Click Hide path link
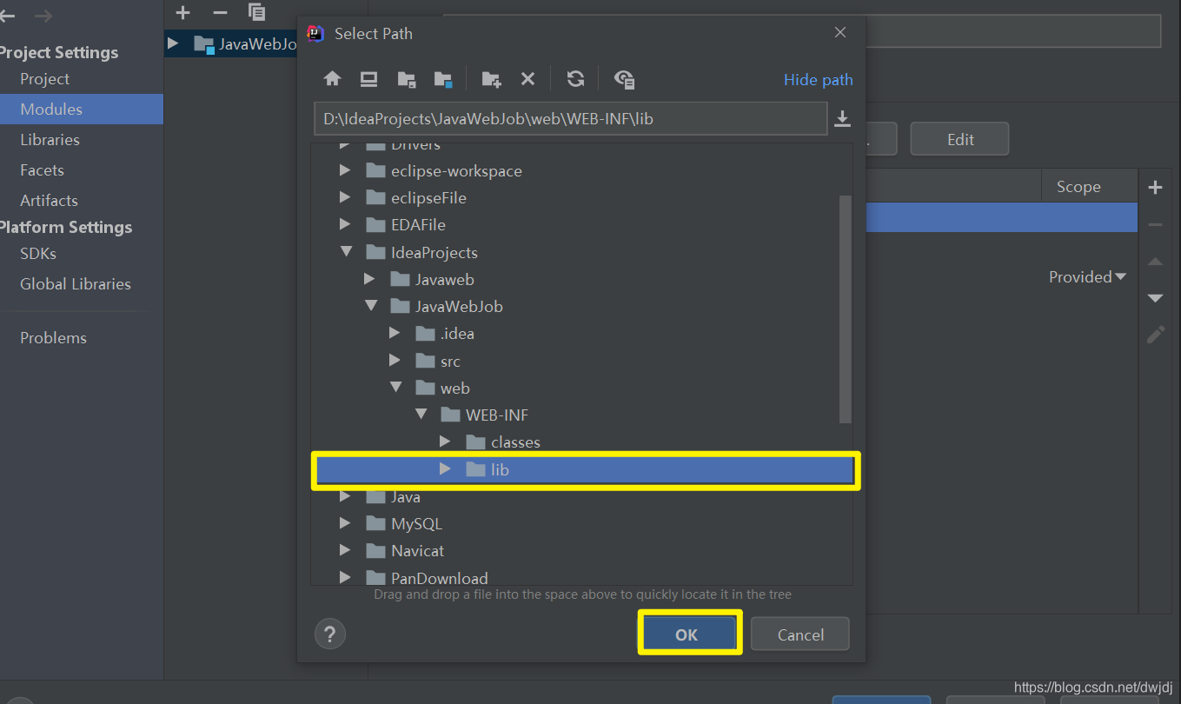 pos(818,79)
